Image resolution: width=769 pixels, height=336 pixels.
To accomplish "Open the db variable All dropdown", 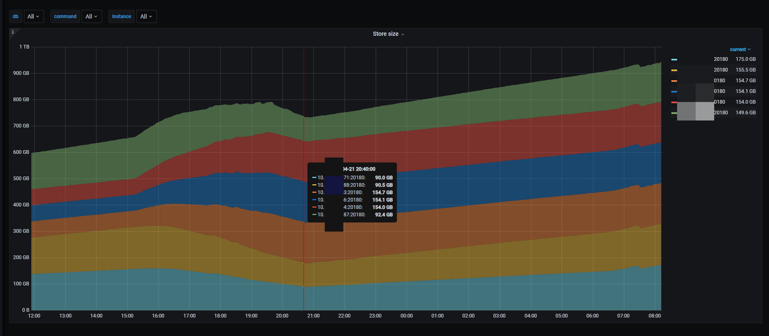I will pyautogui.click(x=34, y=16).
